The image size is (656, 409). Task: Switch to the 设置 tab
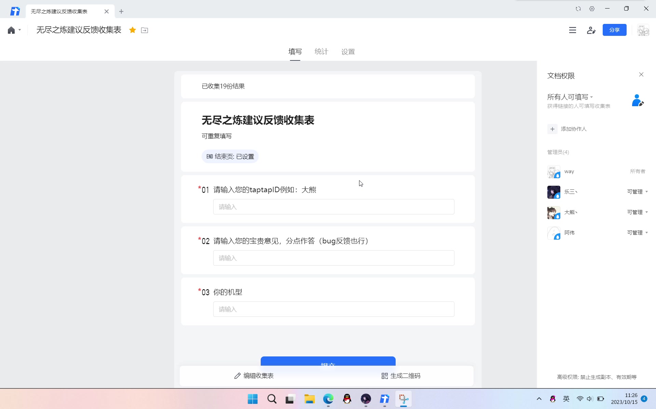click(348, 52)
